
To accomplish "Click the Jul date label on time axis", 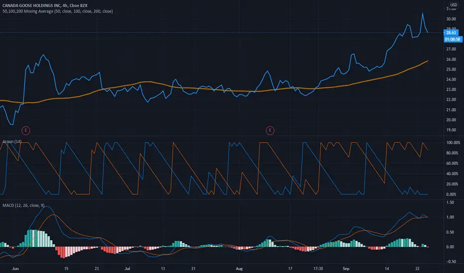I will click(x=127, y=269).
